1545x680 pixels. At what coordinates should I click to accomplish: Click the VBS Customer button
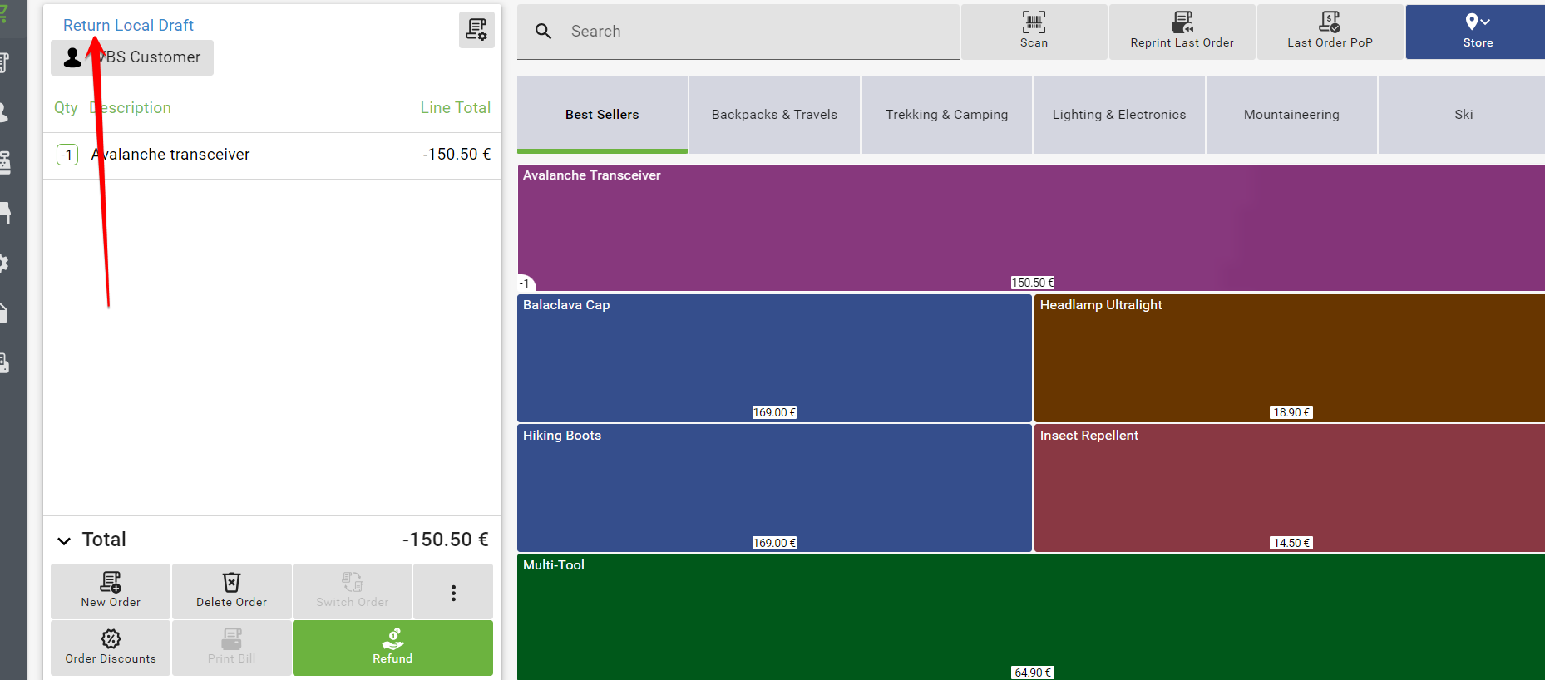(132, 57)
